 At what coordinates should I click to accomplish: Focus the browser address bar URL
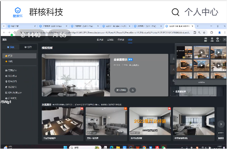tap(106, 33)
